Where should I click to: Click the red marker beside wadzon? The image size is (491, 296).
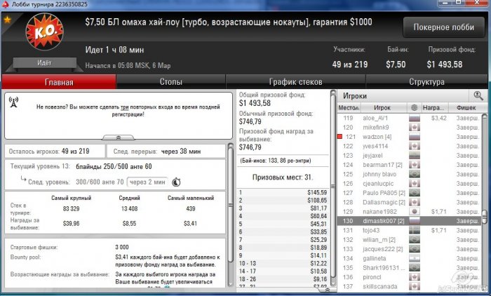coord(339,137)
